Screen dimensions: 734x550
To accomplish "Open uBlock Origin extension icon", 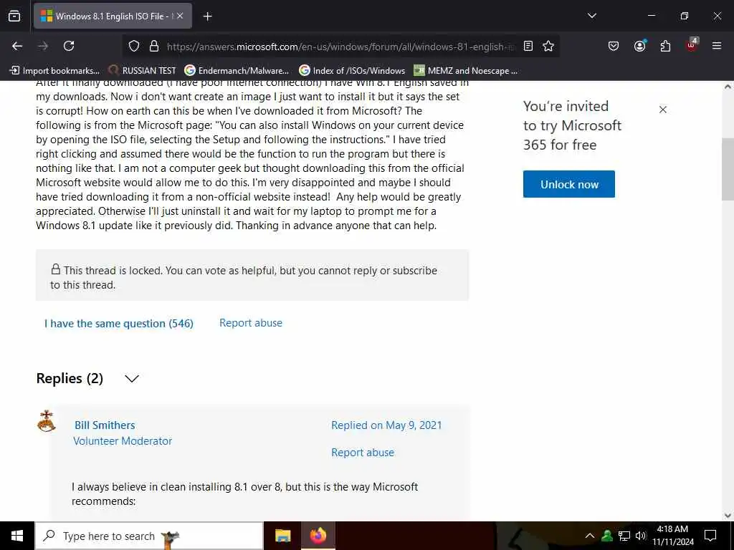I will (692, 45).
